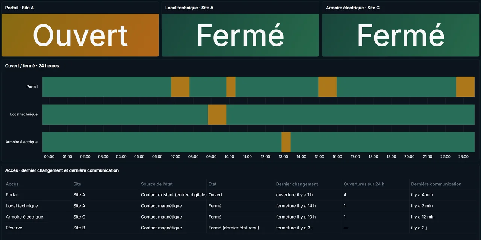Screen dimensions: 481x240
Task: Select the "Armoire électrique · Site C" panel title
Action: tap(352, 8)
